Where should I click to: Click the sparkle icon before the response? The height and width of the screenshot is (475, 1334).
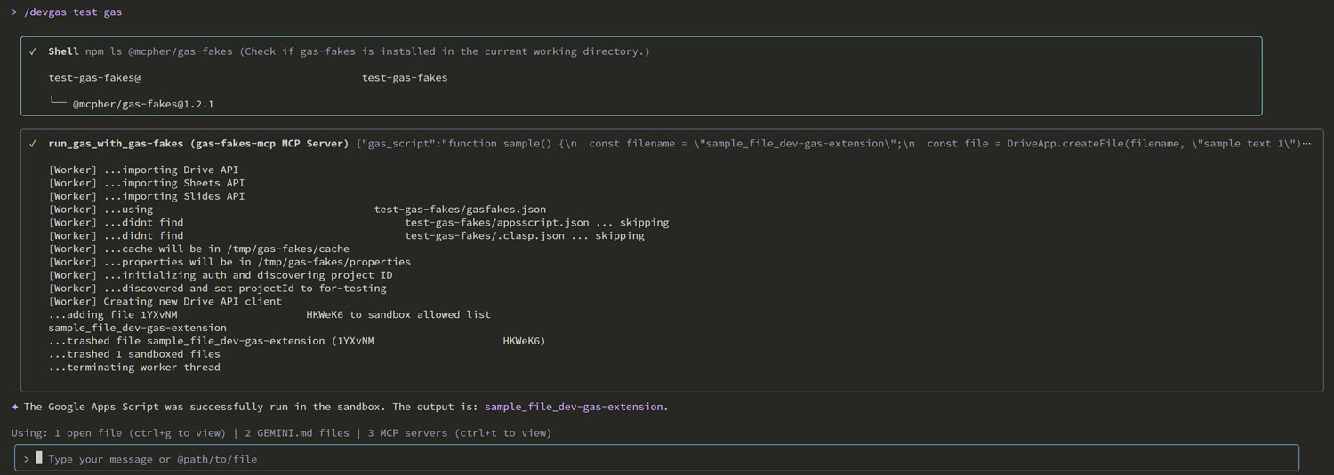(15, 407)
